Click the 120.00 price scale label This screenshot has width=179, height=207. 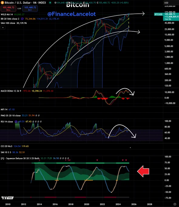pos(168,86)
